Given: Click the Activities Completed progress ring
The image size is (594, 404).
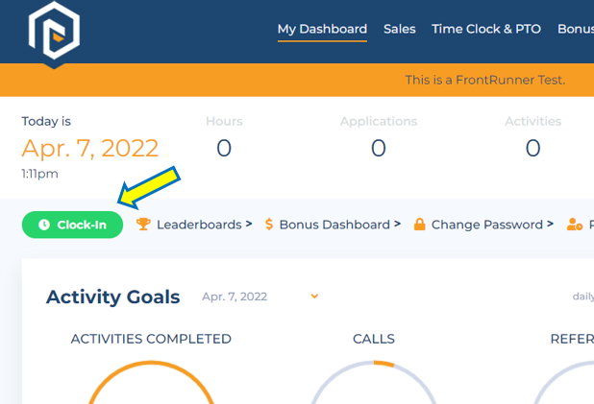Looking at the screenshot, I should [151, 382].
